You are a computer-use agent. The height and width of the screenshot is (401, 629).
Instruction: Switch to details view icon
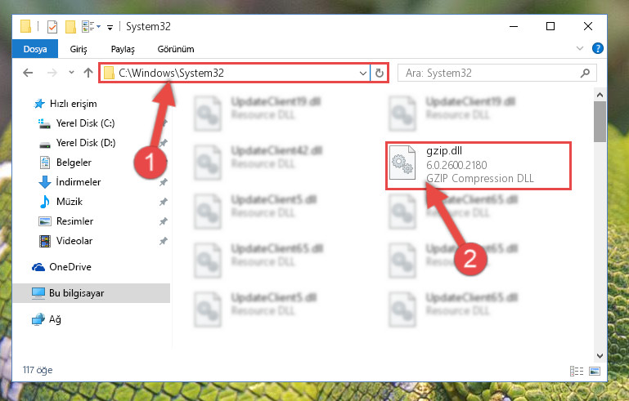577,372
